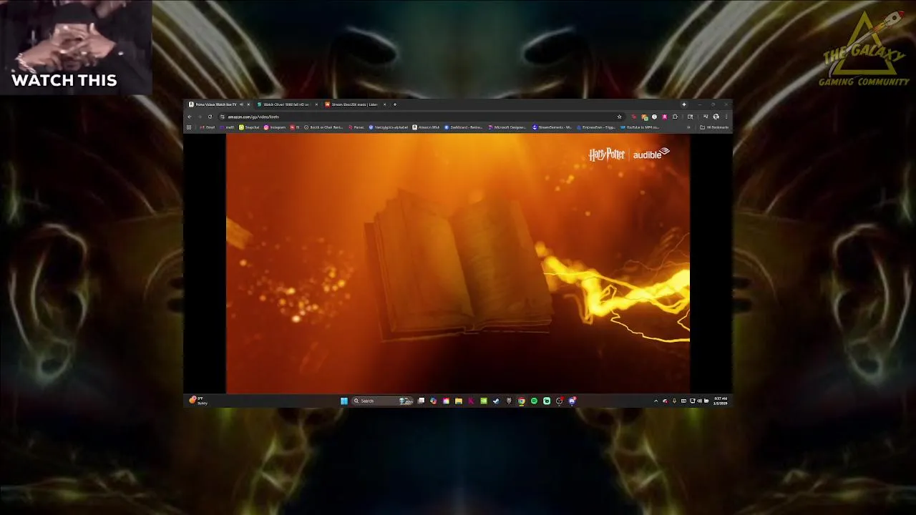This screenshot has width=916, height=515.
Task: Open the Booth or Chair Rent bookmark
Action: [324, 127]
